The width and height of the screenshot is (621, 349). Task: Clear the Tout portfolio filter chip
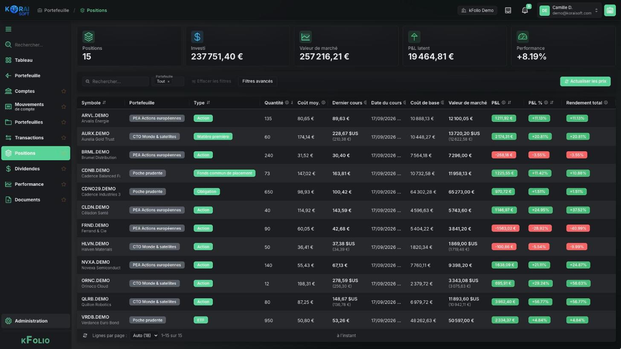click(168, 82)
